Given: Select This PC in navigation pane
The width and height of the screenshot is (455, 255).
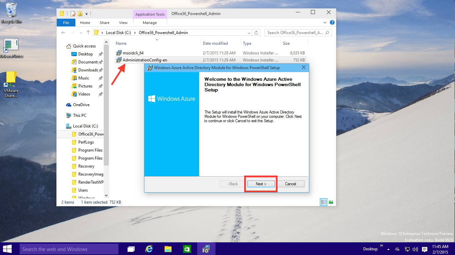Looking at the screenshot, I should (79, 115).
